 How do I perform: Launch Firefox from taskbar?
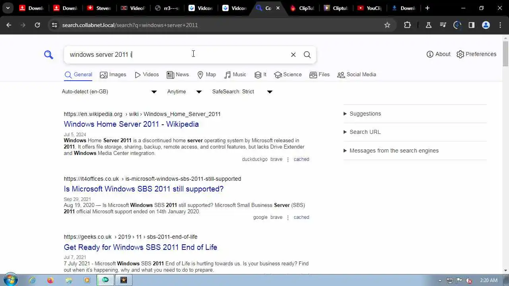click(x=50, y=280)
